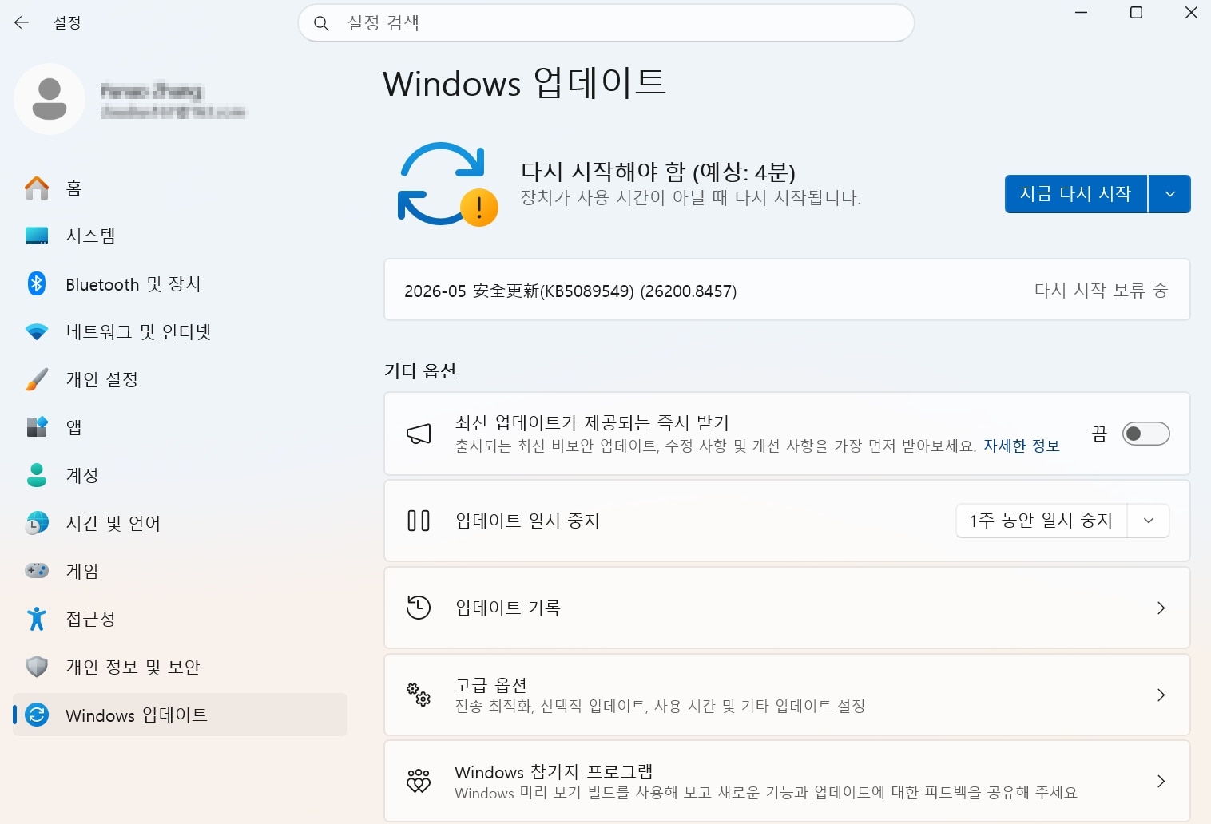Click the 홈 house icon
Screen dimensions: 1211x824
click(37, 188)
